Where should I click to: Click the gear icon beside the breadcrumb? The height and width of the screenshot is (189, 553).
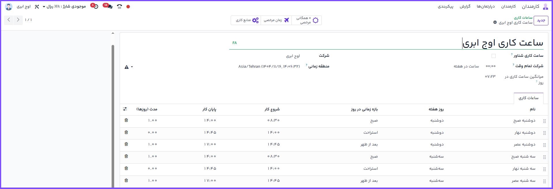click(x=495, y=22)
